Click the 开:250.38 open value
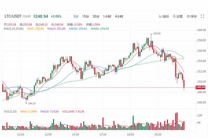The image size is (208, 138). (x=10, y=25)
